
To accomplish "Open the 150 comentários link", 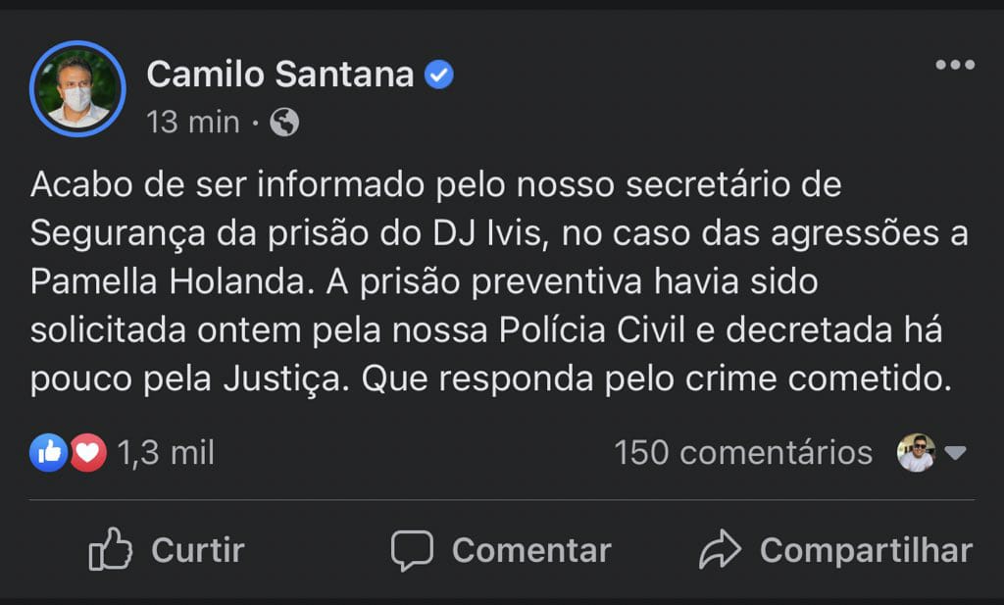I will point(743,452).
